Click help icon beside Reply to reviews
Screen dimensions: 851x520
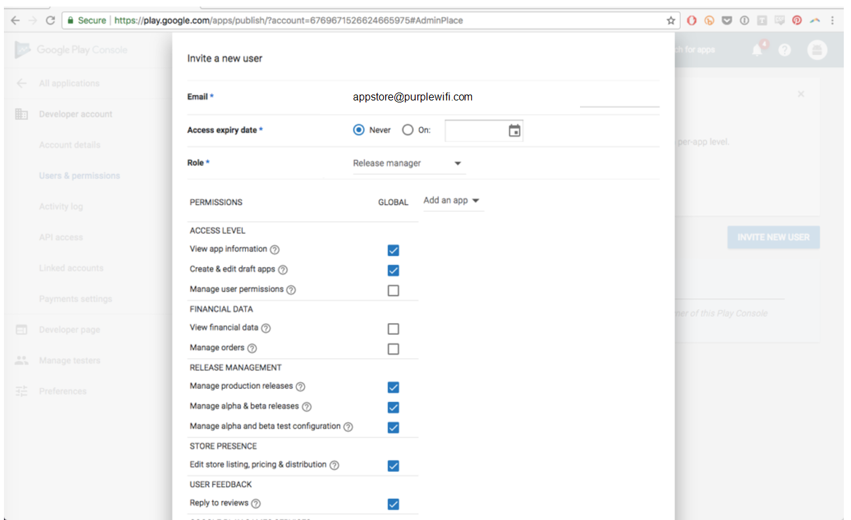(256, 504)
